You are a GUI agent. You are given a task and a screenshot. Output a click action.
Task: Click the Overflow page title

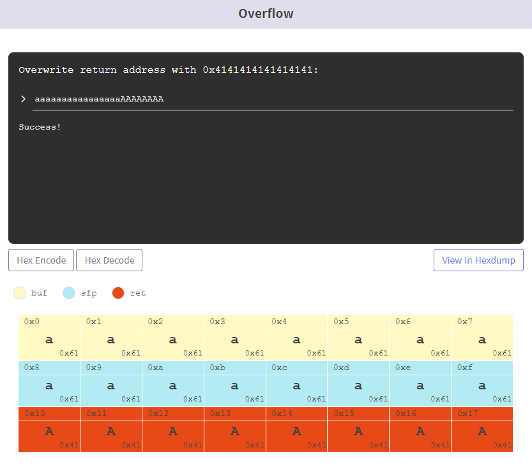click(266, 13)
